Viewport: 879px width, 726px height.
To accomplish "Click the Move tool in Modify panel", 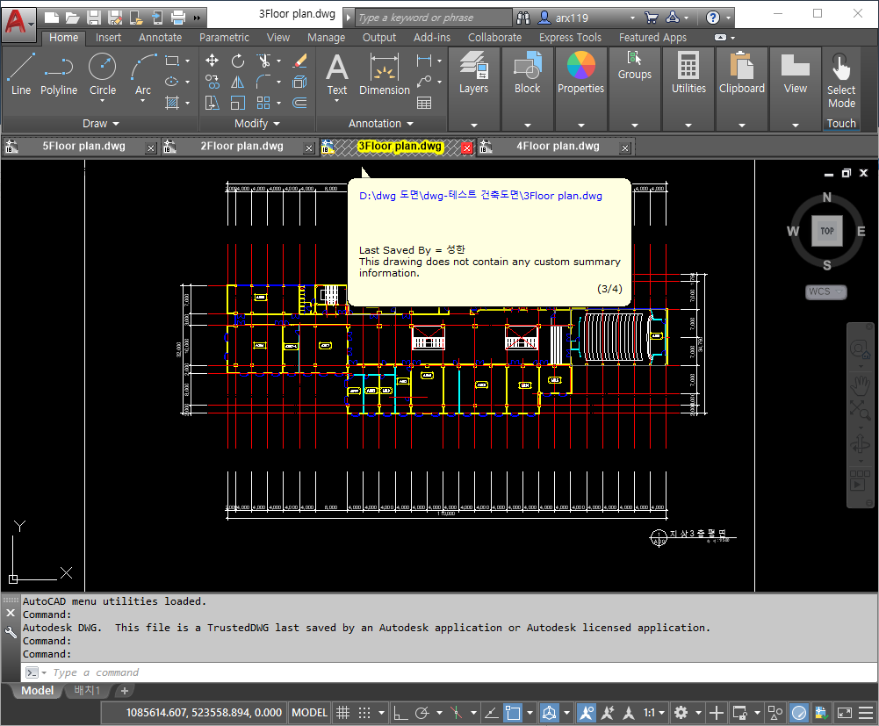I will 212,61.
